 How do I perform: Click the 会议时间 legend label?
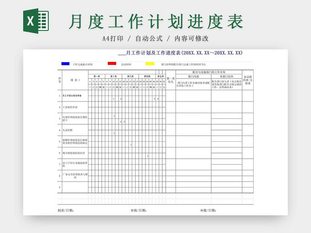click(x=126, y=65)
